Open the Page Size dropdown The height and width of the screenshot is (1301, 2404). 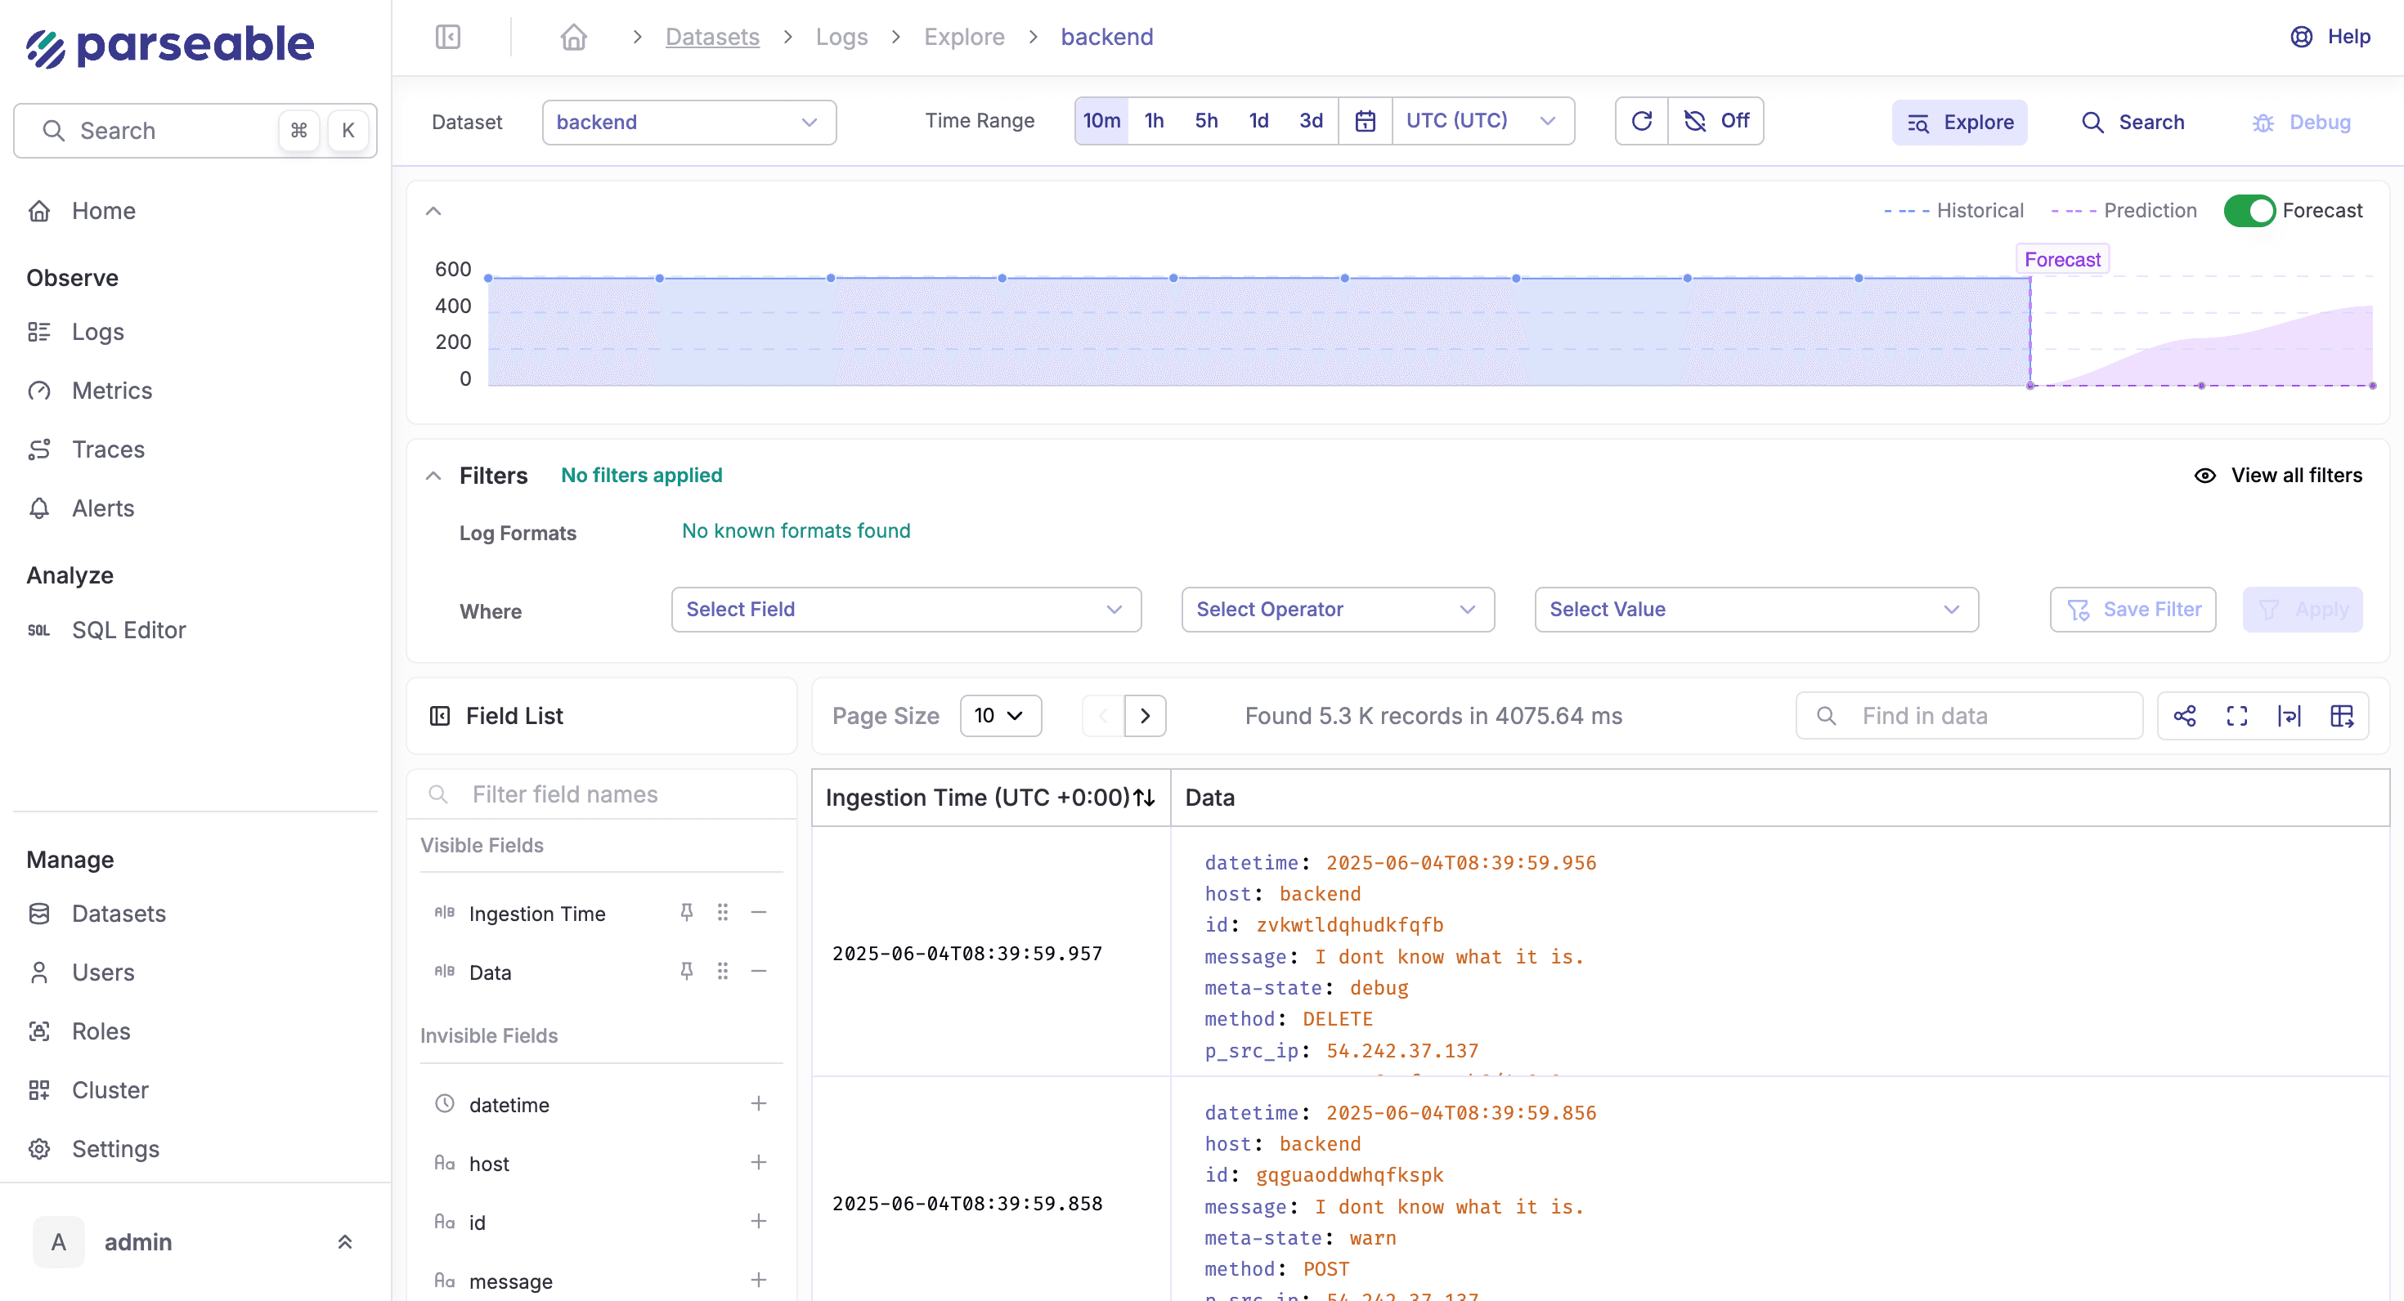click(x=999, y=715)
